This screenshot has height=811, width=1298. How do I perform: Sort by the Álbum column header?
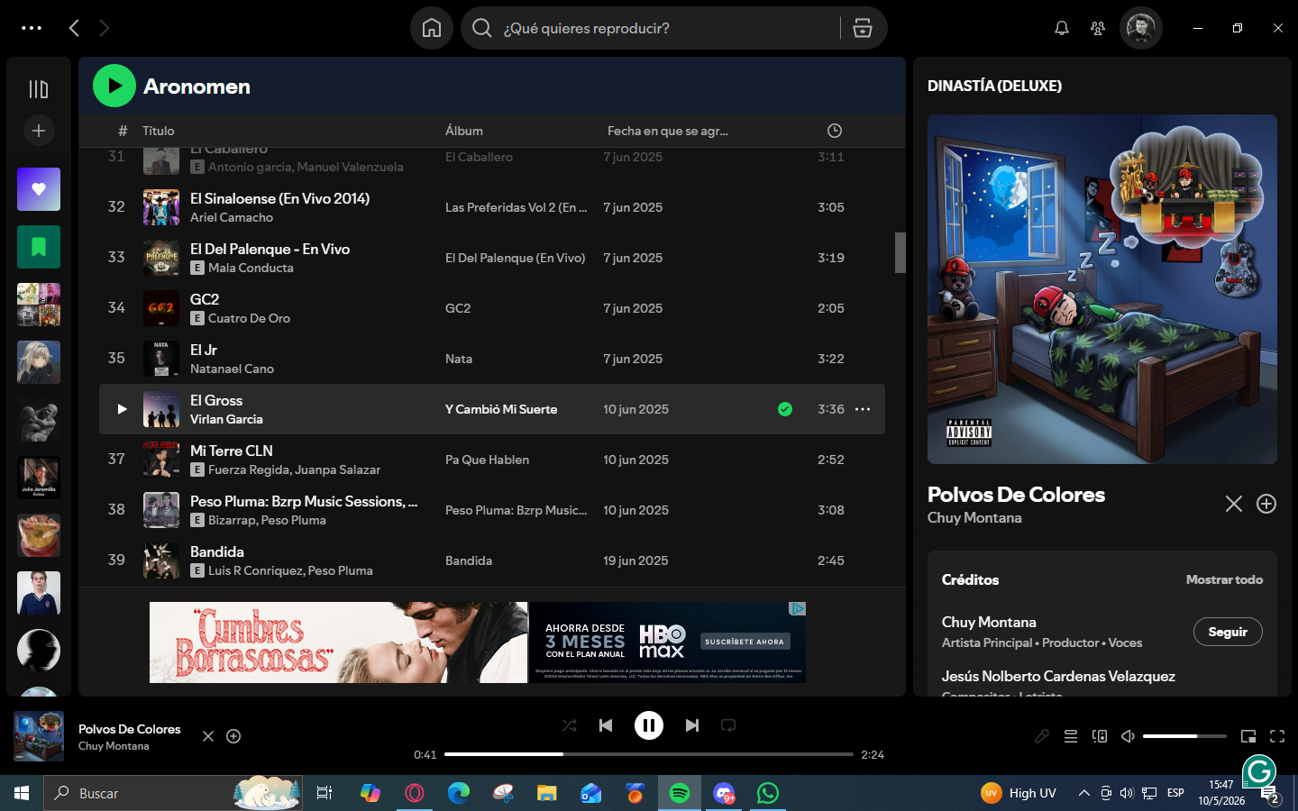click(464, 131)
